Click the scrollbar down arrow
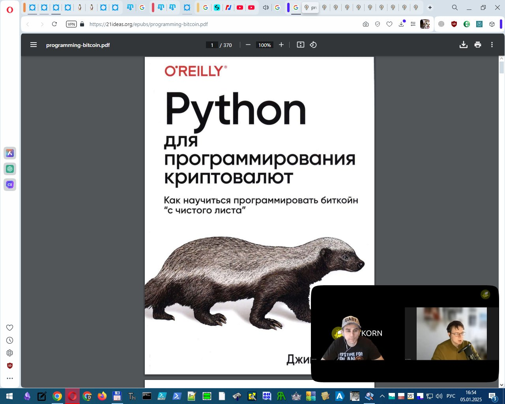 pos(502,385)
